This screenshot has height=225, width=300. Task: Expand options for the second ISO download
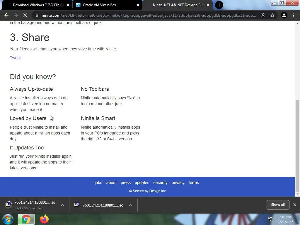pyautogui.click(x=131, y=205)
